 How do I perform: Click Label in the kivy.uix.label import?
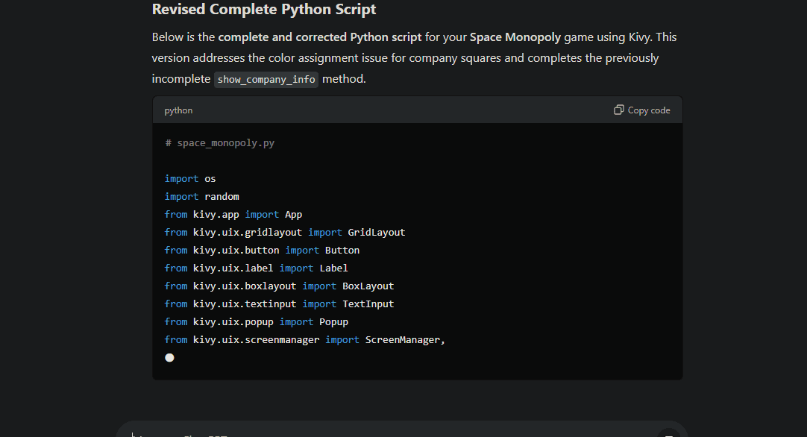point(333,268)
